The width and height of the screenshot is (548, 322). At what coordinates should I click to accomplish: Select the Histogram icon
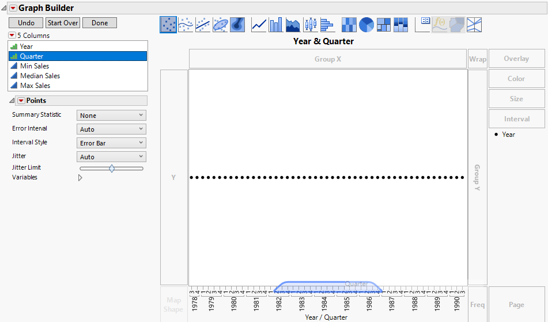coord(327,25)
